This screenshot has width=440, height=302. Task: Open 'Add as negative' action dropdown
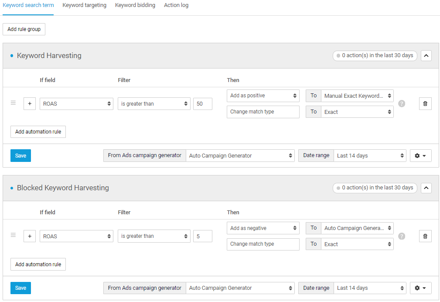263,228
